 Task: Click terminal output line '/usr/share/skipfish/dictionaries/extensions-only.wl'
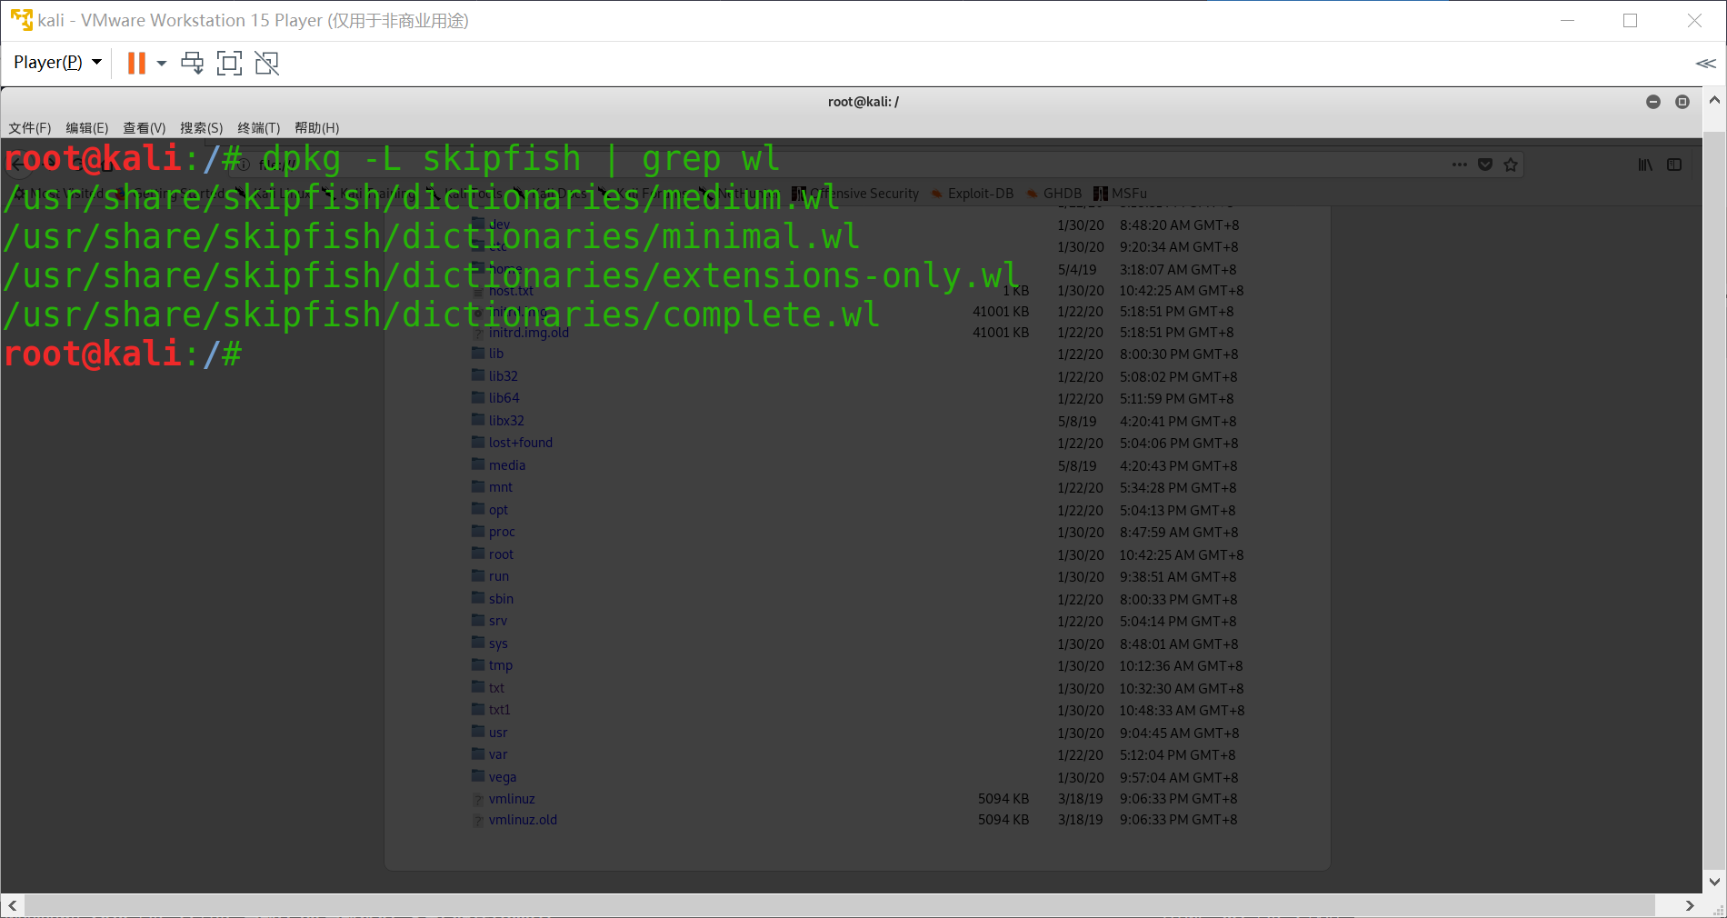pyautogui.click(x=511, y=276)
